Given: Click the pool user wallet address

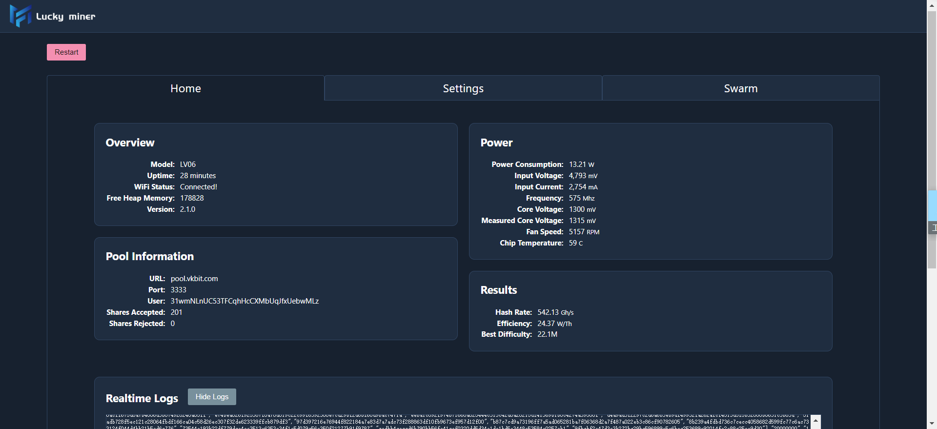Looking at the screenshot, I should click(x=244, y=301).
